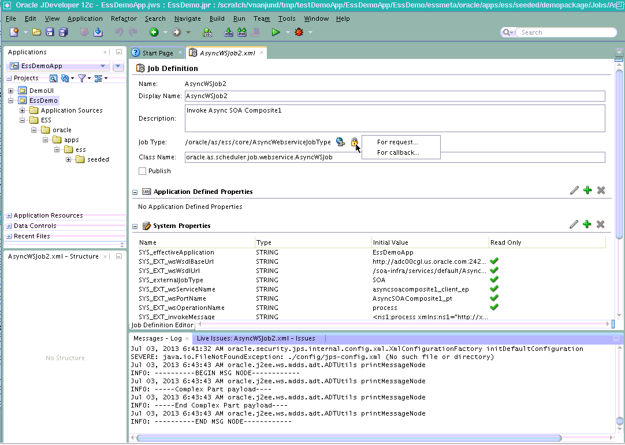Click the refresh icon in Projects bar
Viewport: 625px width, 445px height.
[65, 78]
